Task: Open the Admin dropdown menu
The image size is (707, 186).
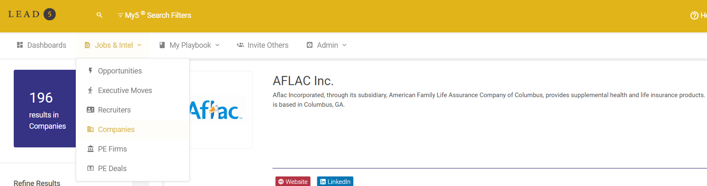Action: (x=327, y=45)
